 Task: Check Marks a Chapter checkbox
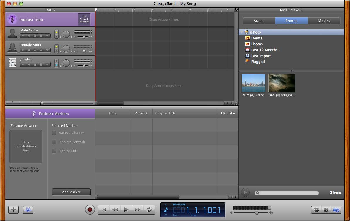[x=54, y=133]
